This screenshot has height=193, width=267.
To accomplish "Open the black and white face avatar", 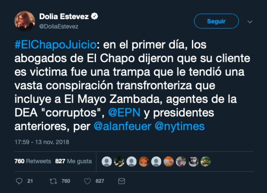I will click(x=193, y=161).
